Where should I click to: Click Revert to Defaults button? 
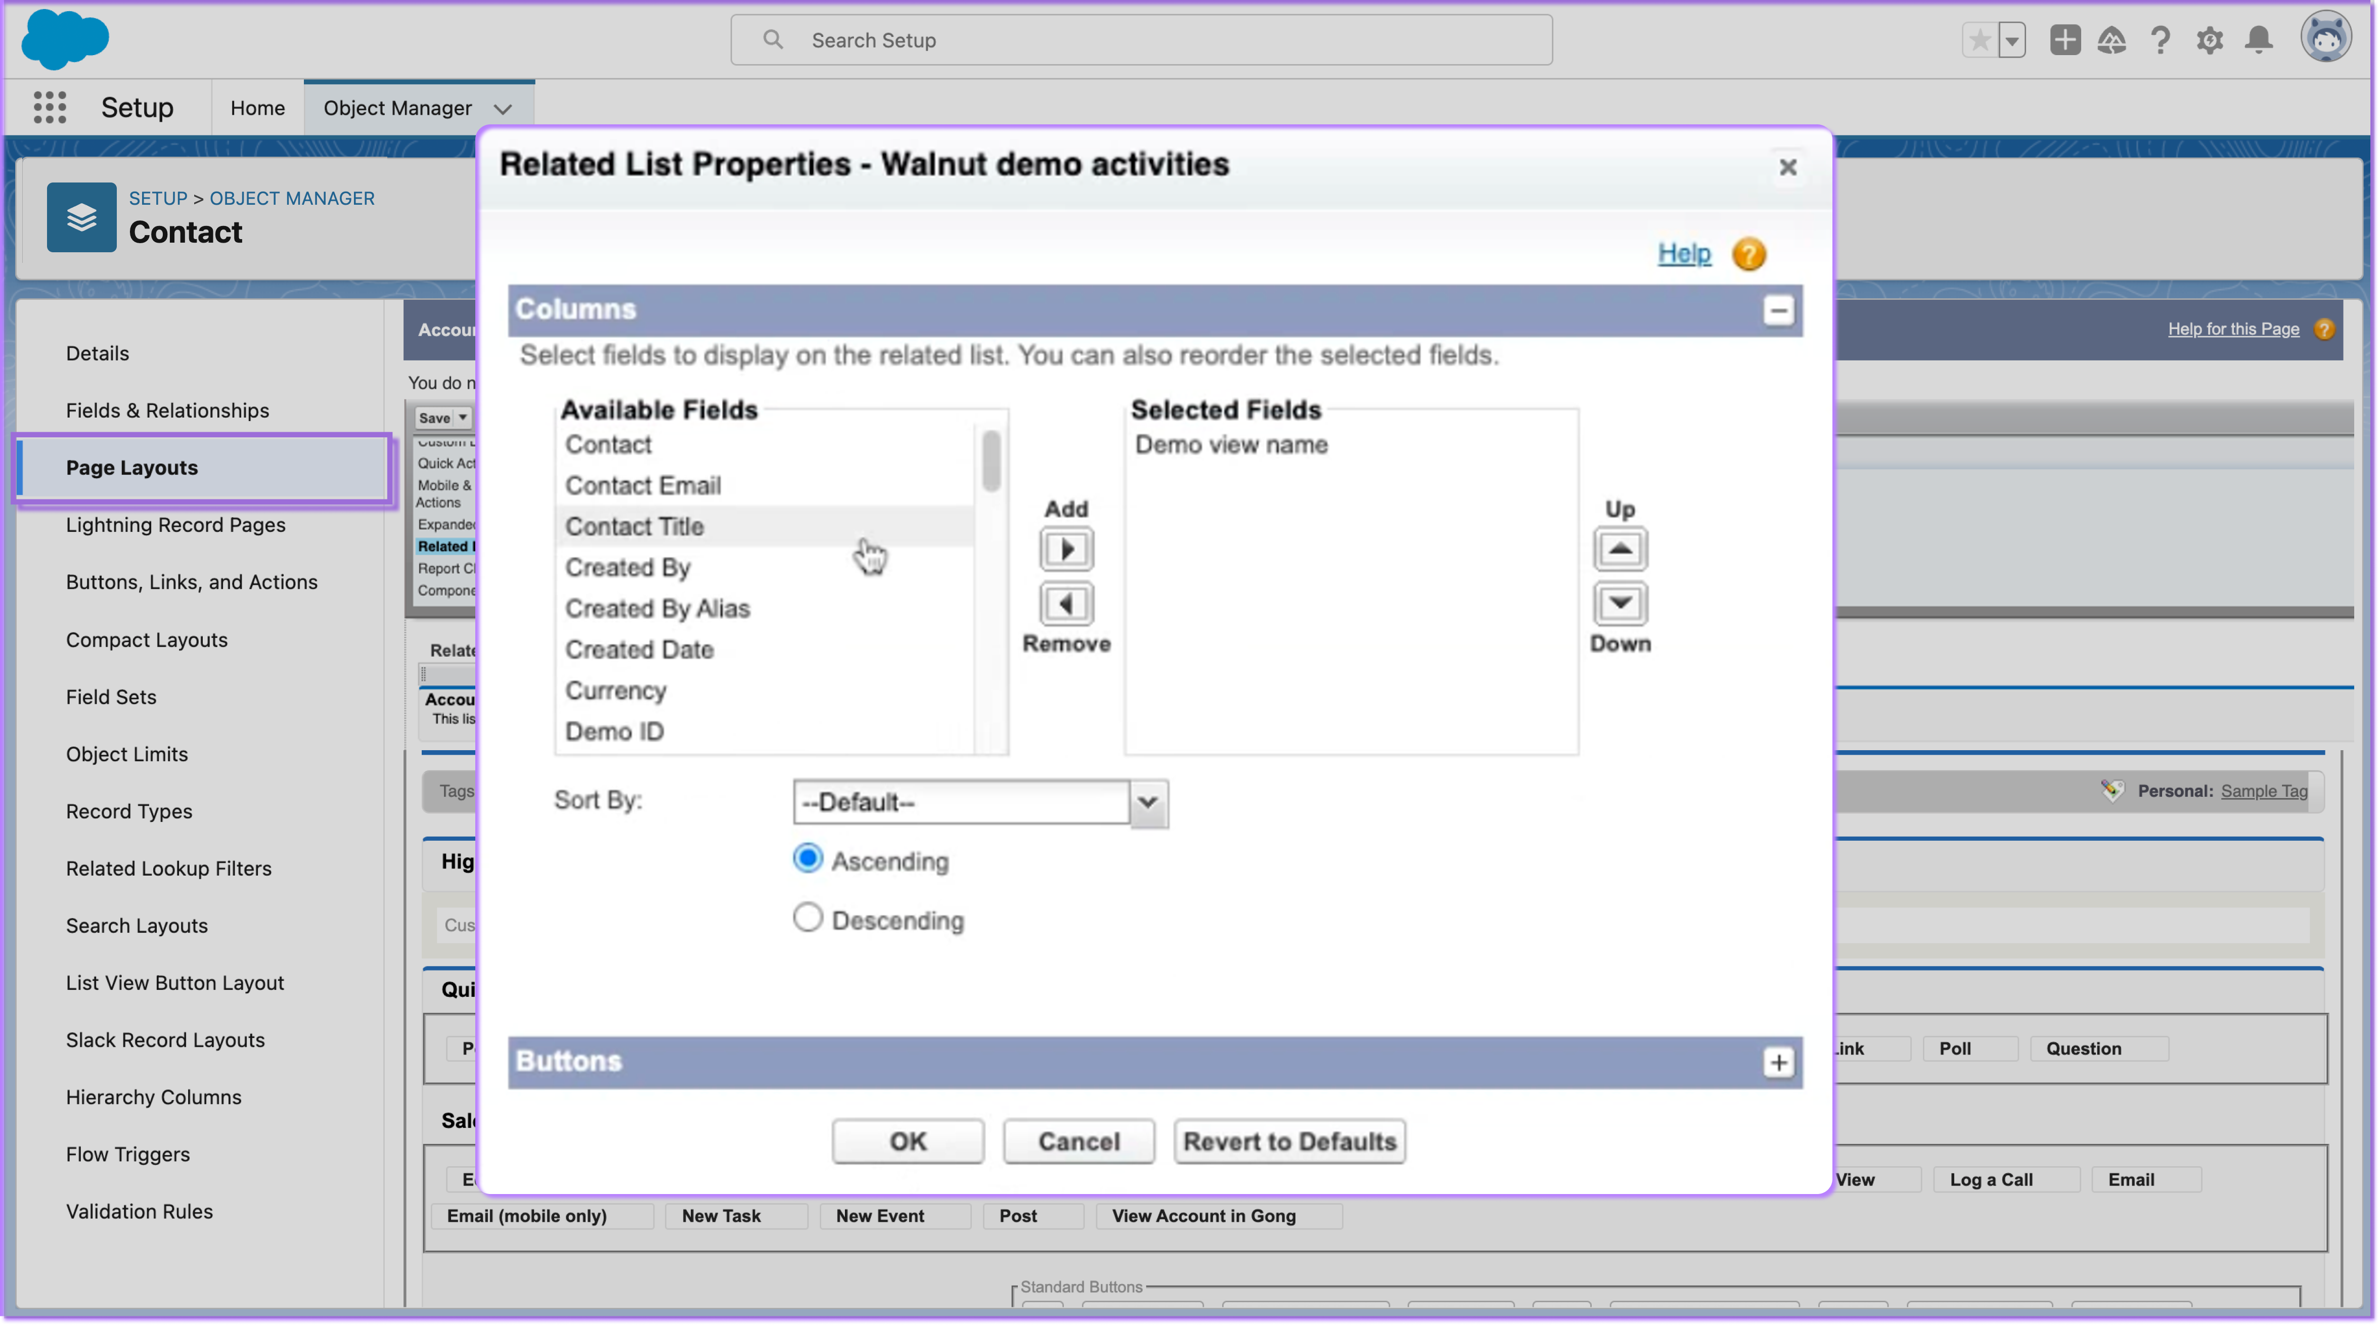point(1289,1141)
